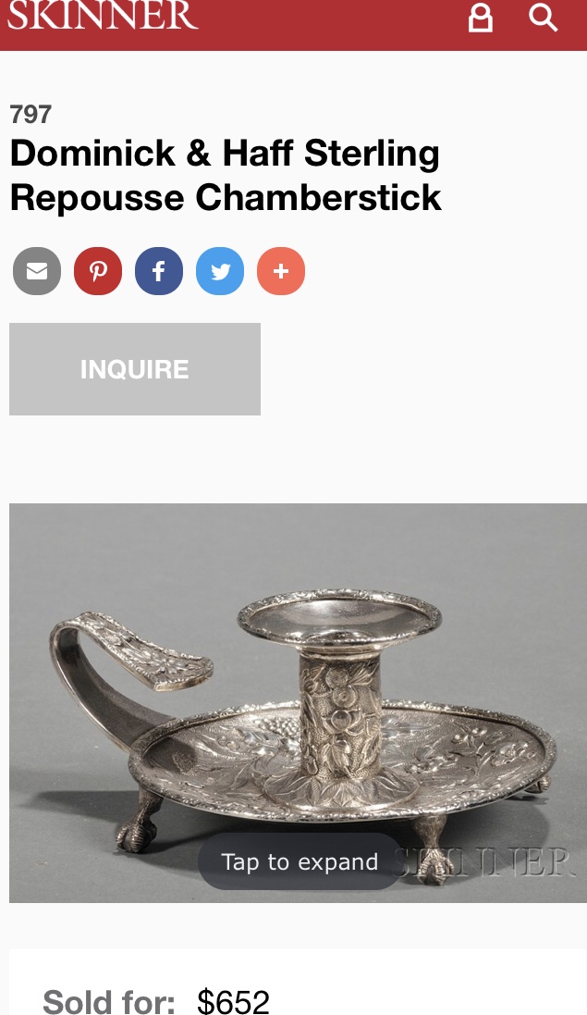The image size is (587, 1015).
Task: Select the Dominick & Haff lot title
Action: [225, 176]
